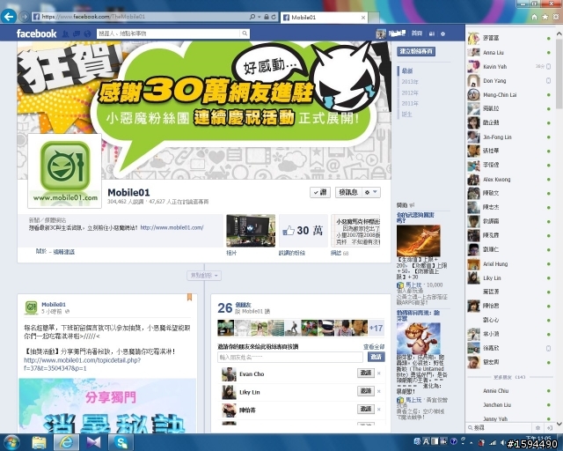This screenshot has height=451, width=563.
Task: Click the Facebook logo
Action: [36, 33]
